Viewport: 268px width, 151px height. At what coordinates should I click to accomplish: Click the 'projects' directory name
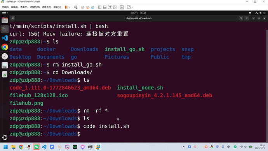click(163, 49)
